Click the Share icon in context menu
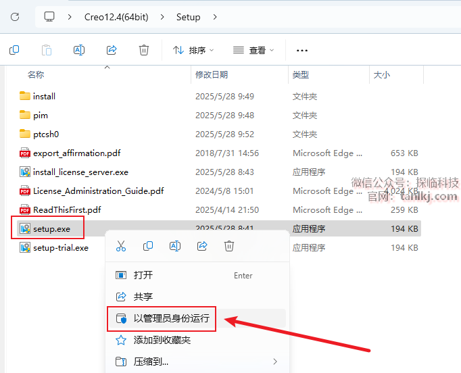Screen dimensions: 461x373 coord(202,246)
